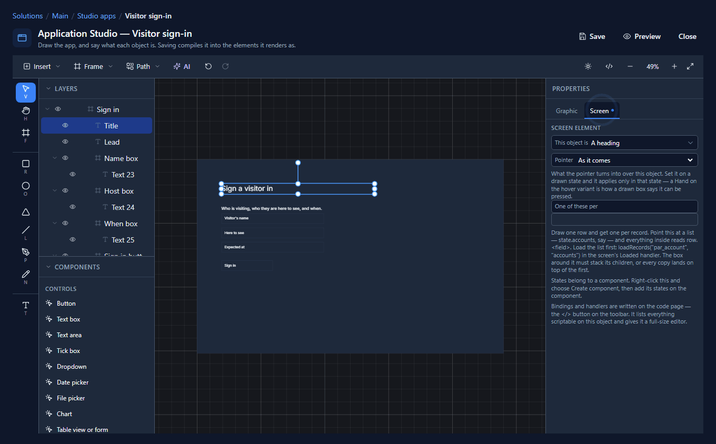716x444 pixels.
Task: Go to Solutions in the breadcrumb
Action: 27,16
